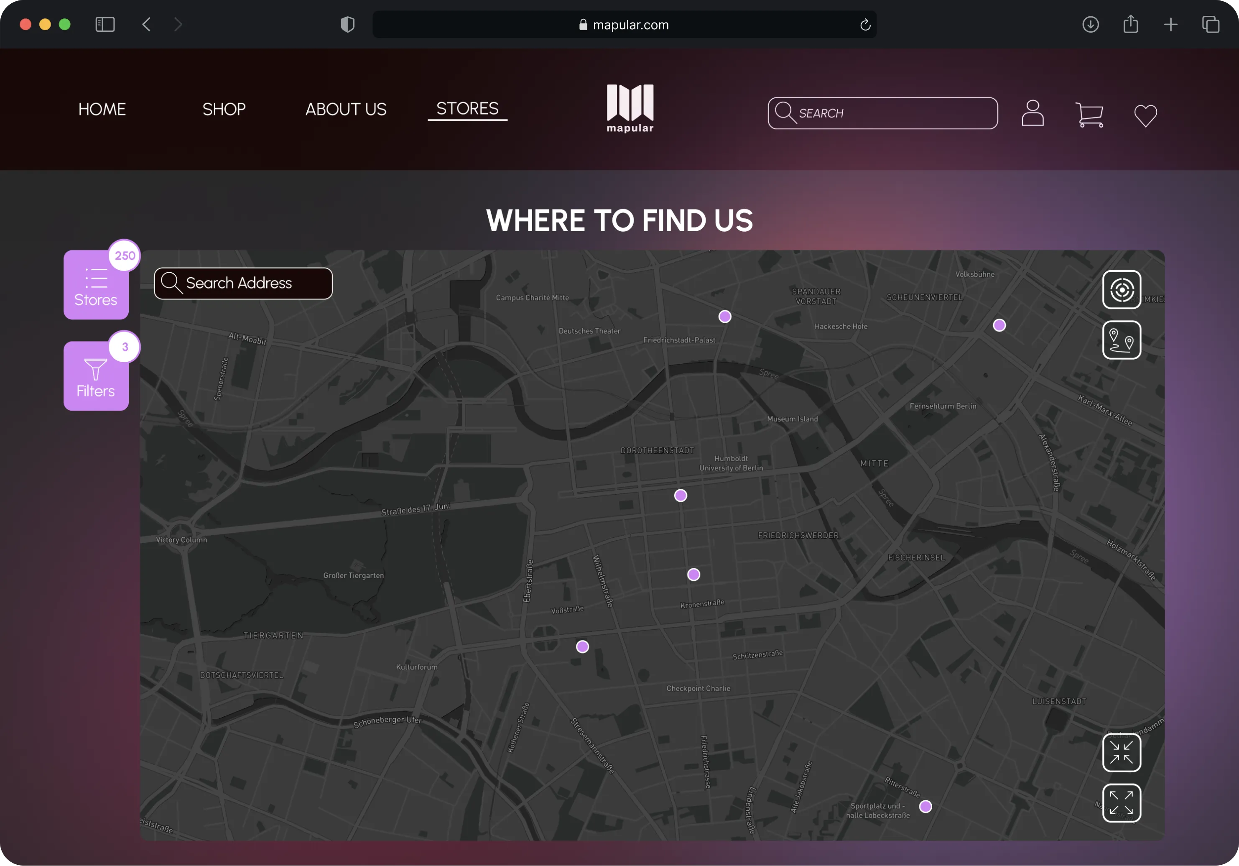Expand the map to fullscreen with the arrows icon
Screen dimensions: 1239x866
[1122, 803]
